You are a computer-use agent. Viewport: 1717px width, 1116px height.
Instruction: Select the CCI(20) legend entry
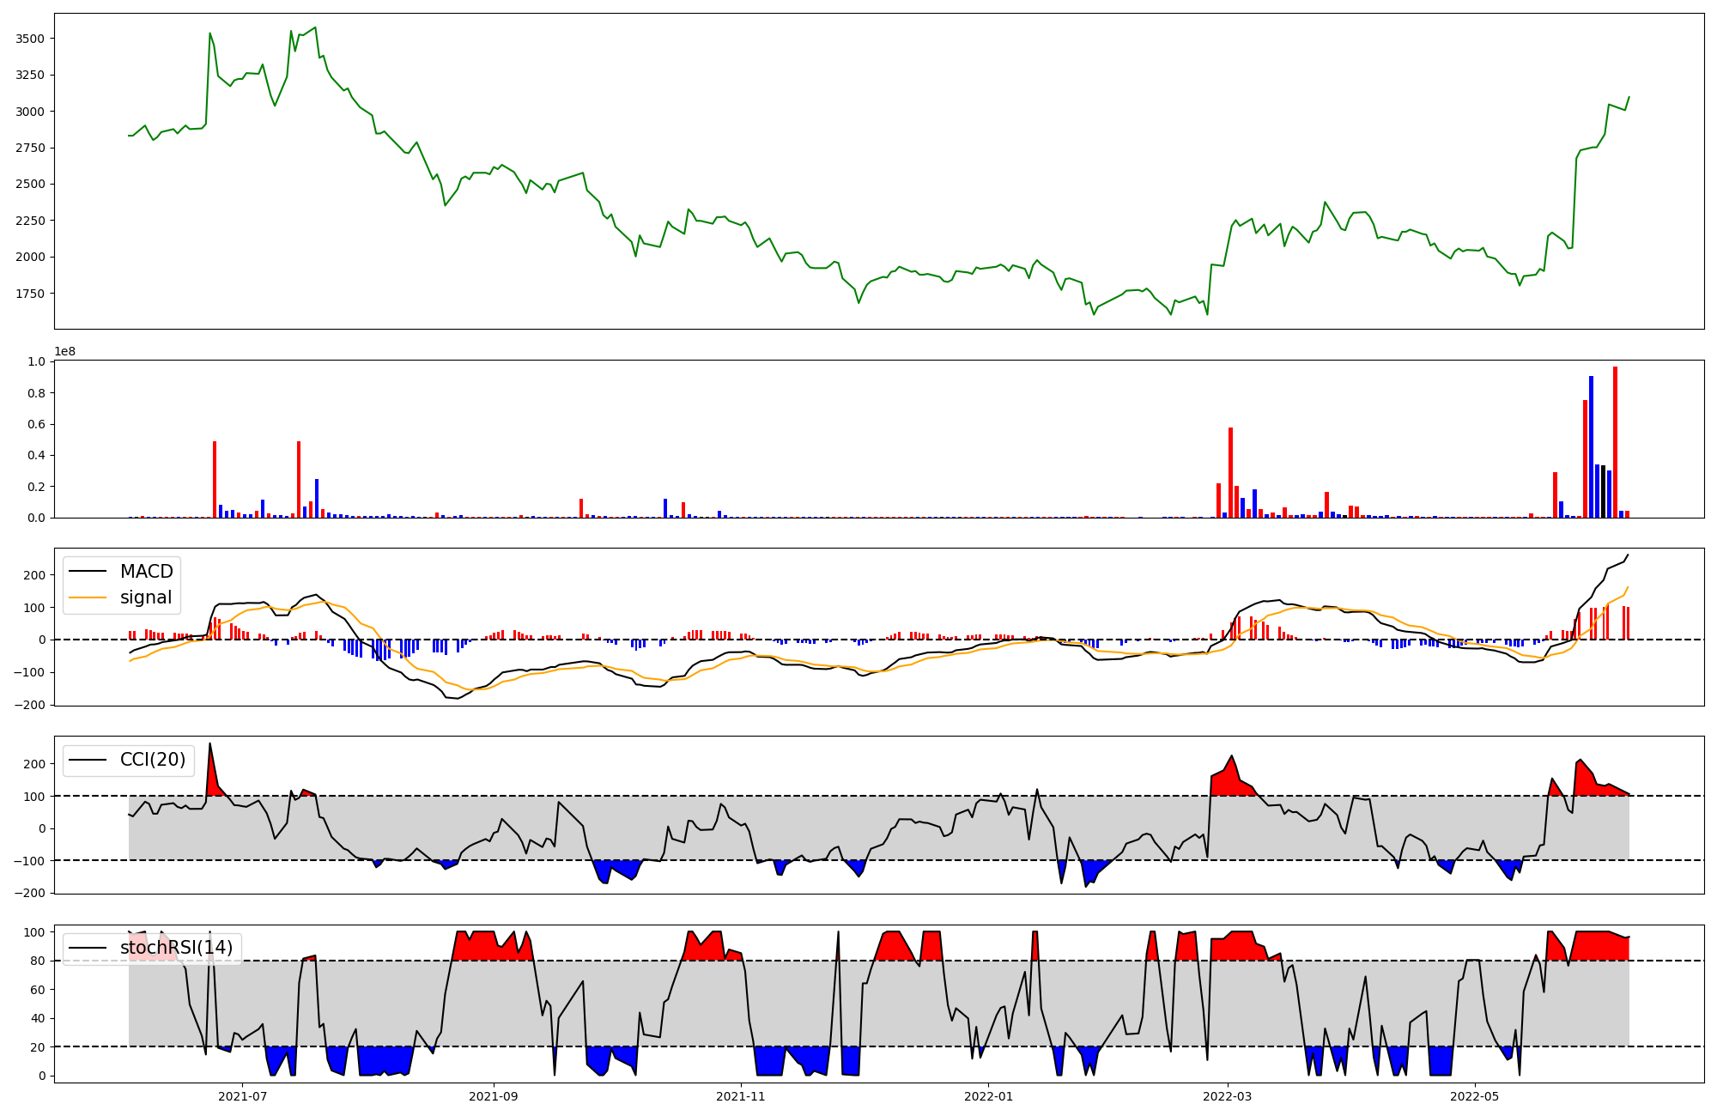tap(153, 760)
